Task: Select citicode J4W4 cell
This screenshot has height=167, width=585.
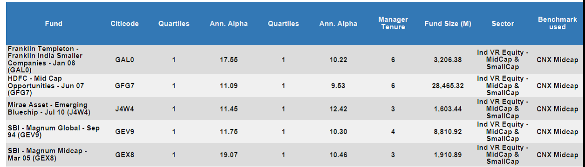Action: click(124, 109)
